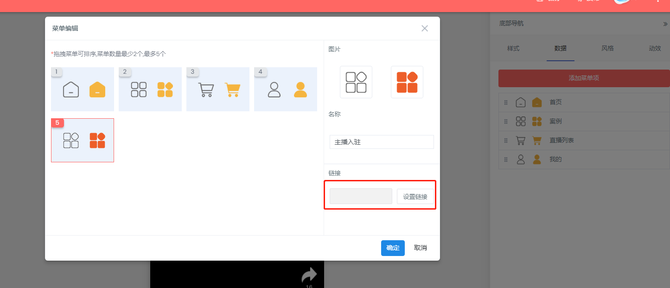Click the 添加菜单项 button
Viewport: 670px width, 288px height.
coord(584,78)
